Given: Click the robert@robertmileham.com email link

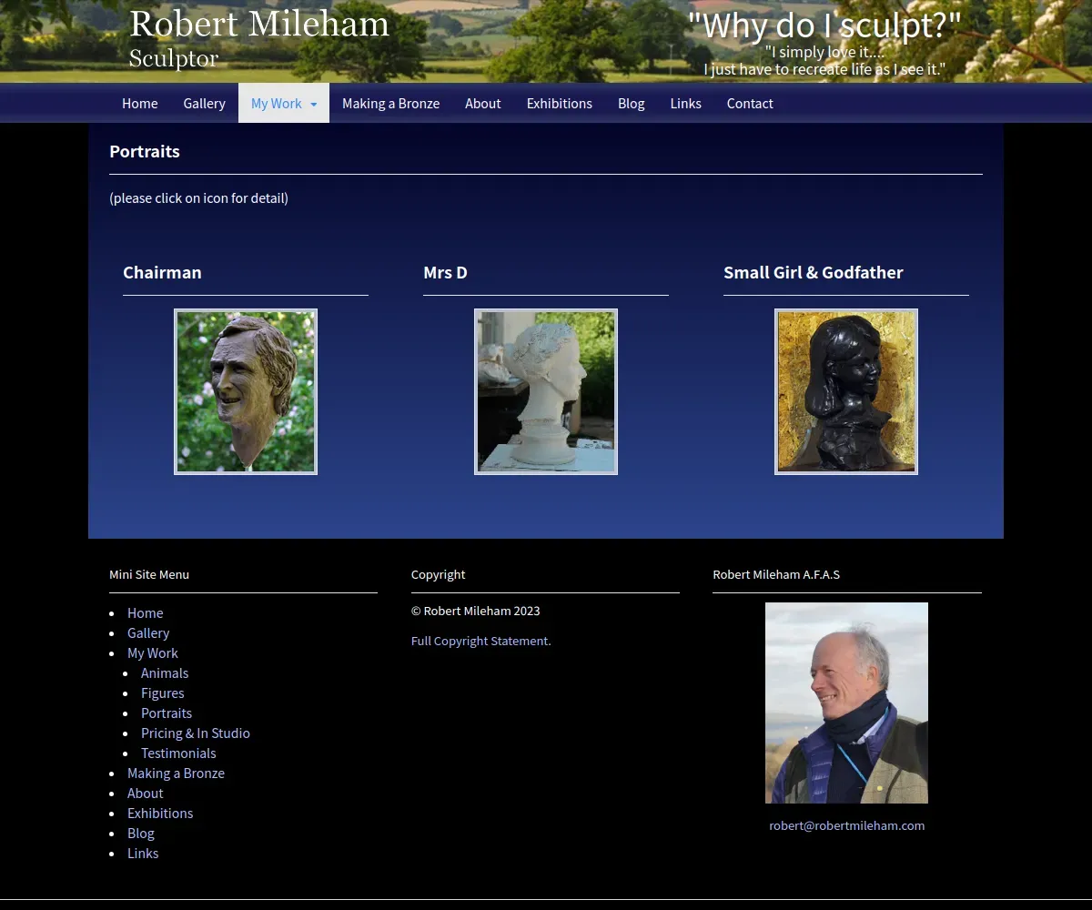Looking at the screenshot, I should point(847,825).
